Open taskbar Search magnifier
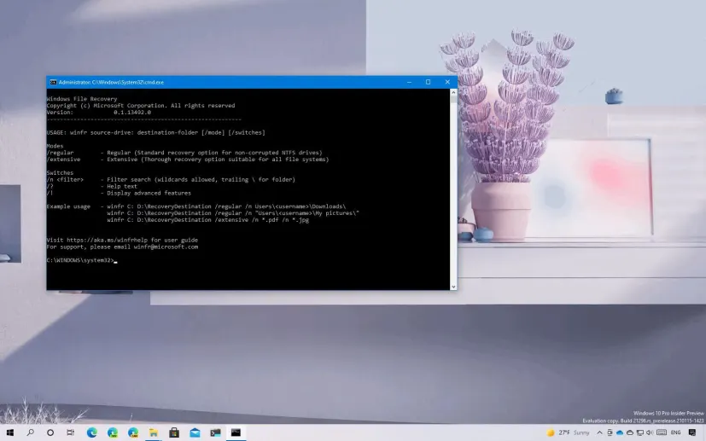 coord(30,432)
